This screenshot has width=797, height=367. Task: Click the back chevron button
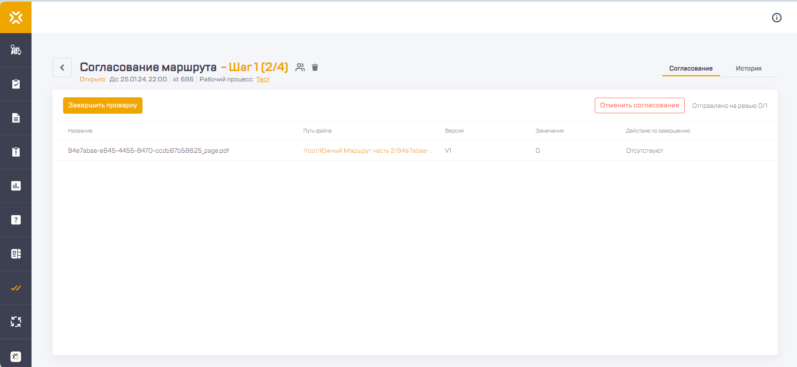(x=62, y=68)
